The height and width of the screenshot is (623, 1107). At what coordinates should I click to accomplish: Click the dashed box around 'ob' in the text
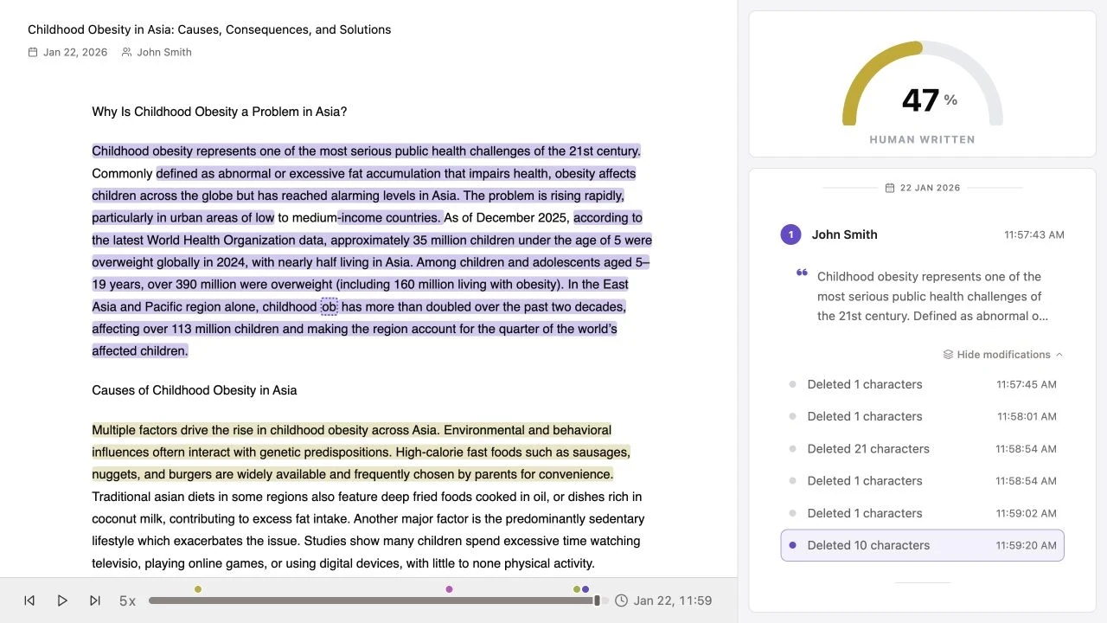[x=330, y=306]
